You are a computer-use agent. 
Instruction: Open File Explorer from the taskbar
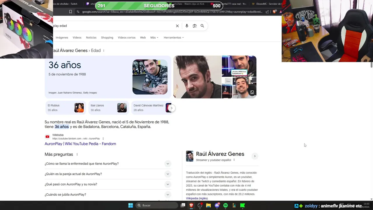[x=208, y=205]
